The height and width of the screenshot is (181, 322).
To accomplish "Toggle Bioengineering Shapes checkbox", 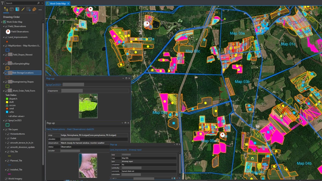I will pos(6,82).
